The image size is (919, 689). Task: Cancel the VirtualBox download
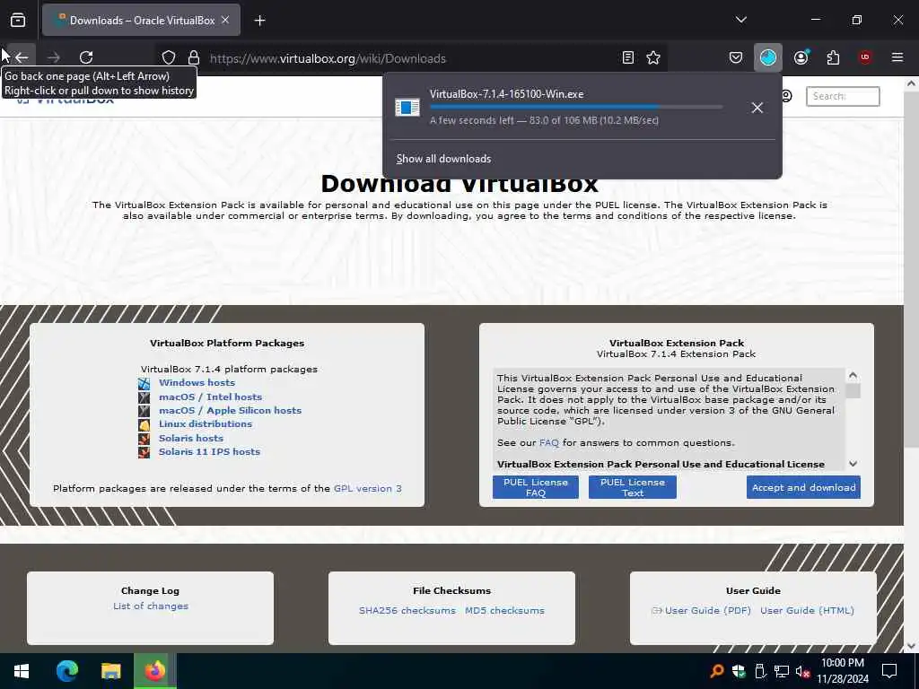click(757, 108)
